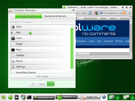The image size is (135, 101).
Task: Launch the green leaf browser shelf icon
Action: pyautogui.click(x=10, y=97)
